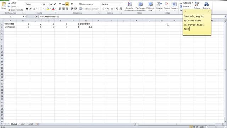The image size is (227, 128).
Task: Apply the percent style format
Action: [x=108, y=9]
